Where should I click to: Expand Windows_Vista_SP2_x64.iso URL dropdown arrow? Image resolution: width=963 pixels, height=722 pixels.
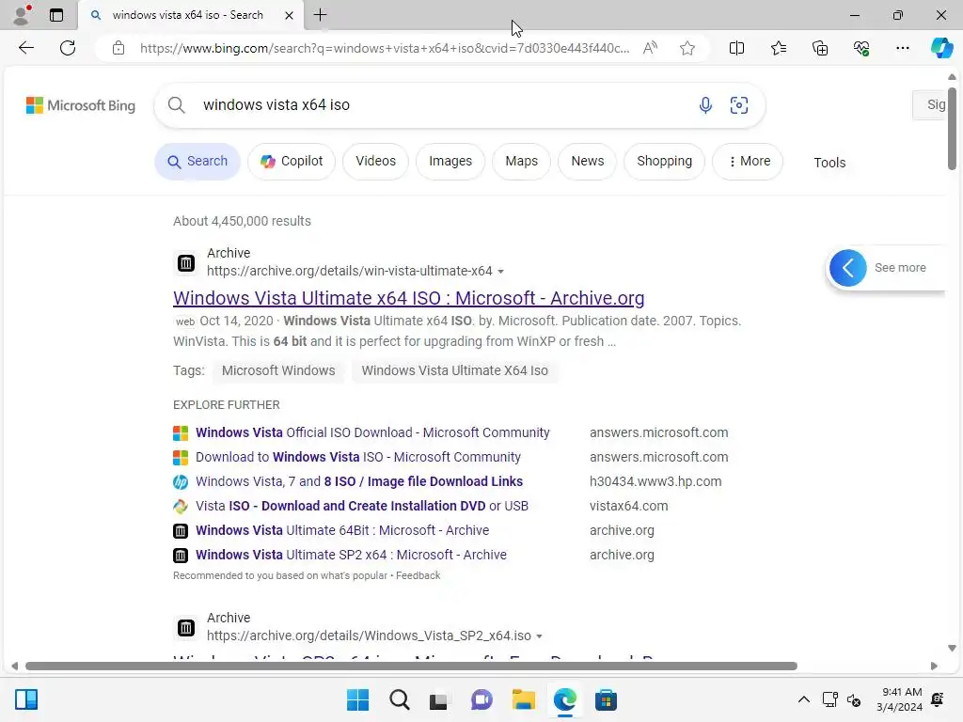tap(539, 636)
